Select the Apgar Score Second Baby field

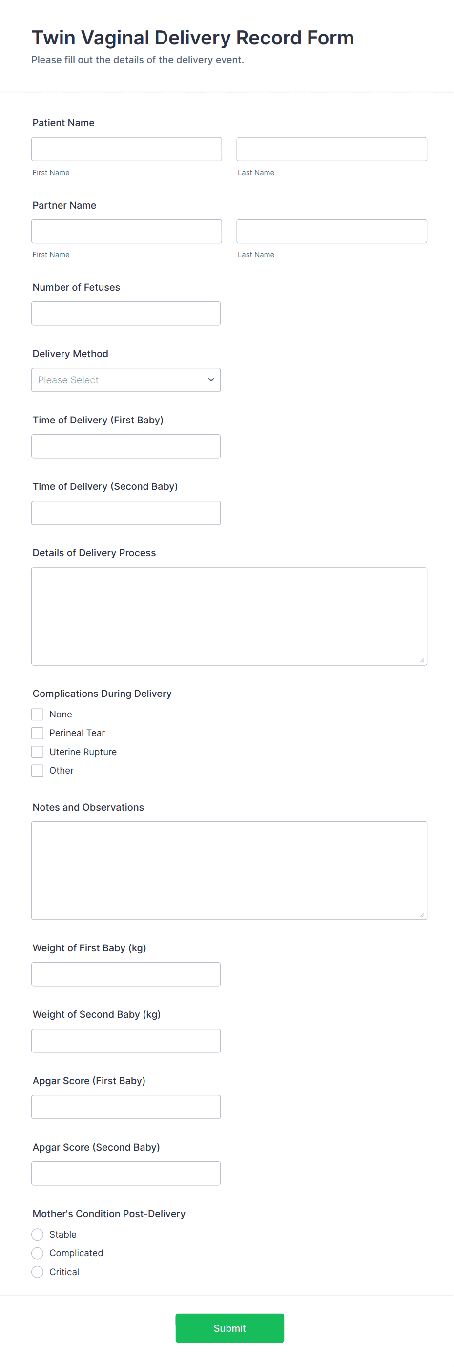pos(125,1173)
